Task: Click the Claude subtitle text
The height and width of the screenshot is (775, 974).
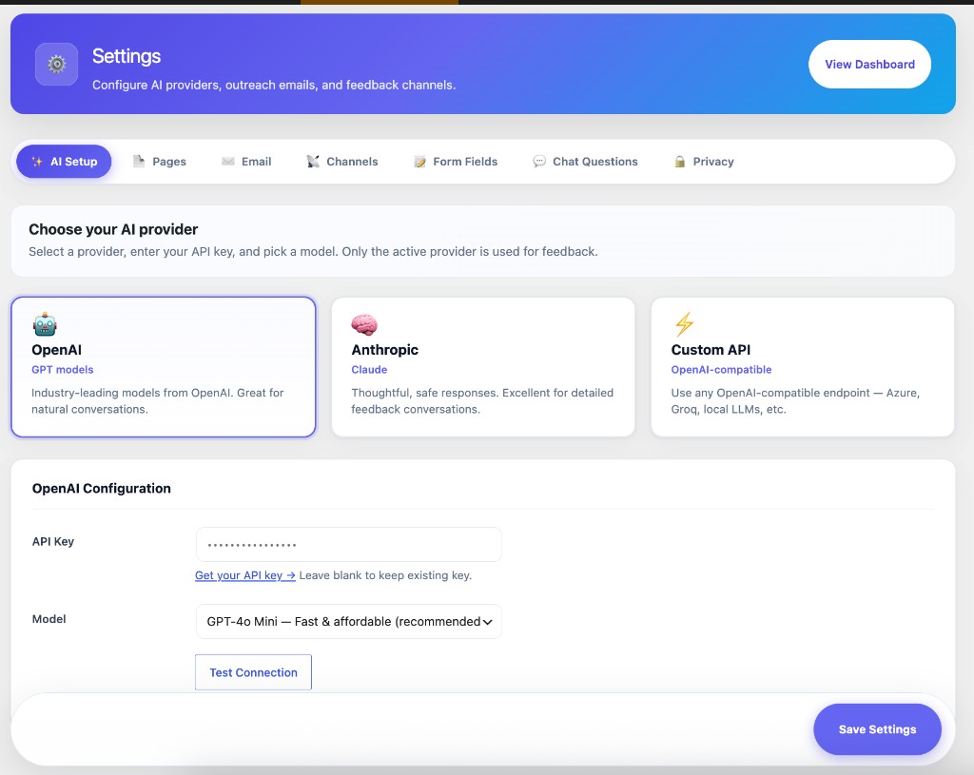Action: click(369, 370)
